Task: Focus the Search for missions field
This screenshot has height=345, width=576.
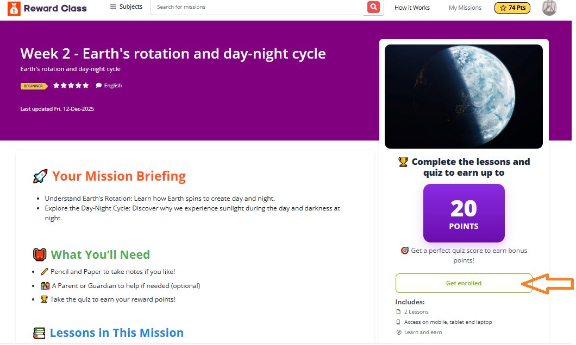Action: [257, 7]
